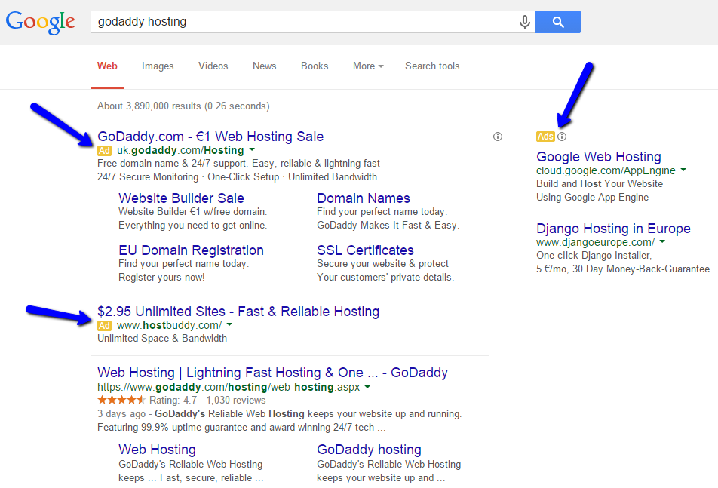Screen dimensions: 718x488
Task: Click info icon beside GoDaddy ad
Action: click(498, 137)
